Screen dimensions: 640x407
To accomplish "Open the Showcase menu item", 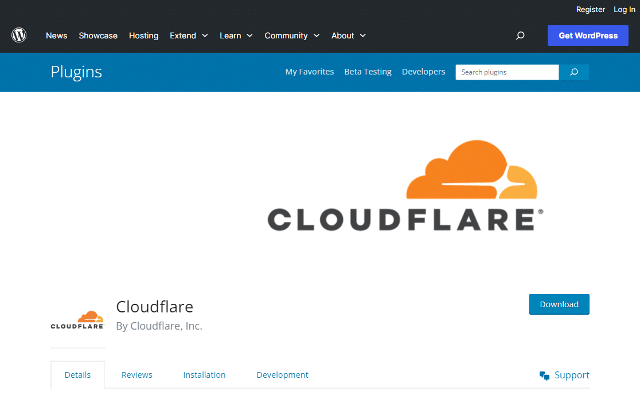I will (98, 36).
